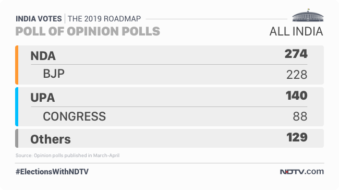Click the ALL INDIA label
The width and height of the screenshot is (339, 190).
pyautogui.click(x=296, y=31)
